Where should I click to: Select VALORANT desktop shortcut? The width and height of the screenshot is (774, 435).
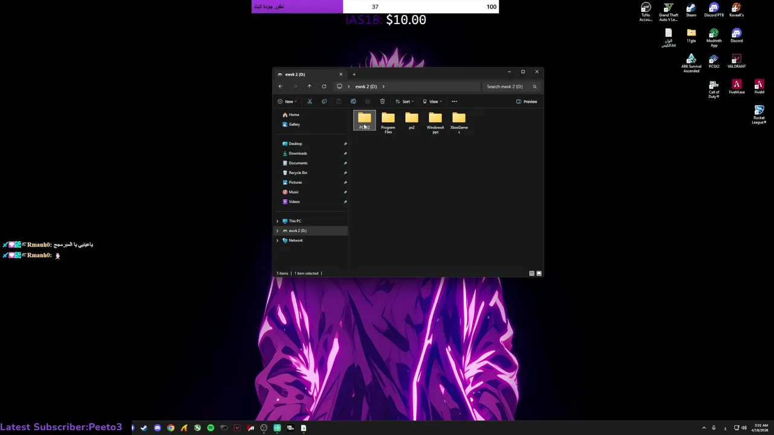(737, 61)
